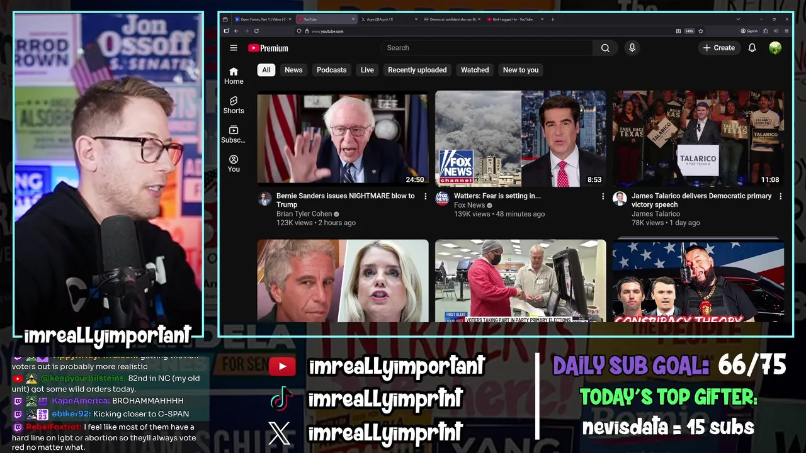Go to Home in sidebar
The width and height of the screenshot is (806, 453).
coord(234,76)
